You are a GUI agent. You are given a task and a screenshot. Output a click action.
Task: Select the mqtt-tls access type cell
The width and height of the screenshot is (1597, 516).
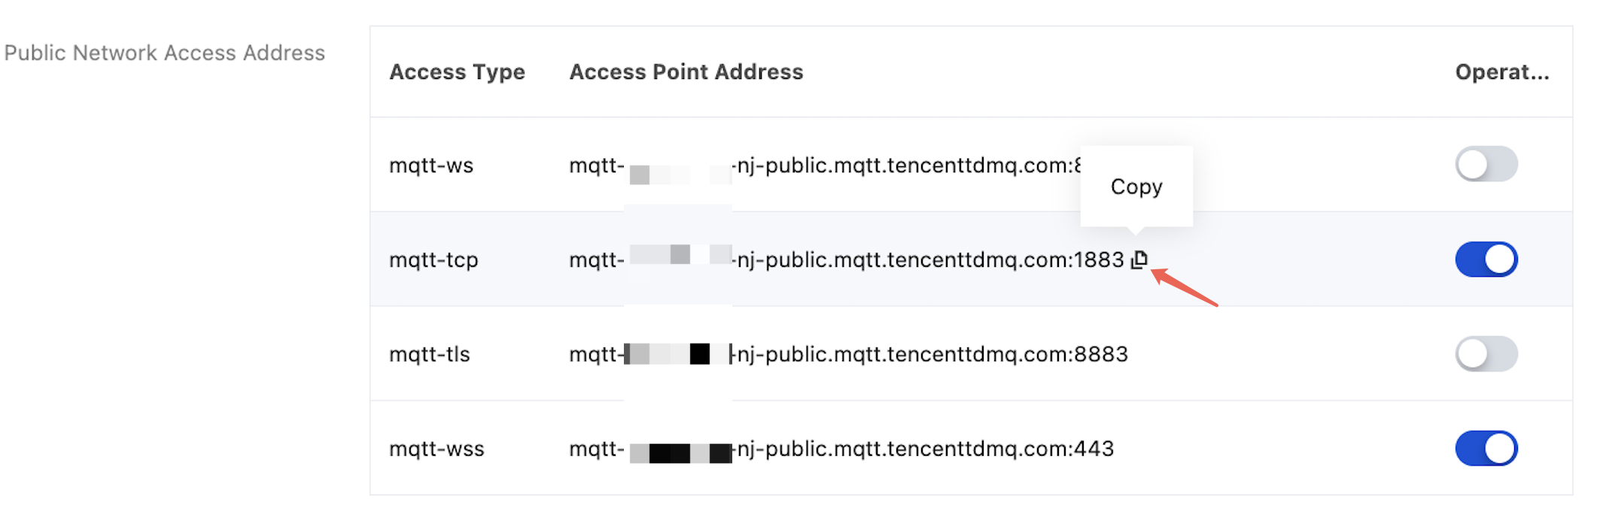point(429,354)
